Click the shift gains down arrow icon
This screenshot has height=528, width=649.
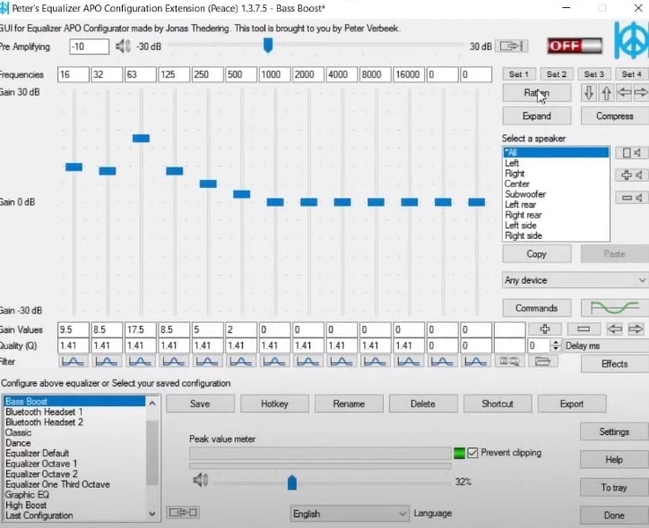[589, 93]
